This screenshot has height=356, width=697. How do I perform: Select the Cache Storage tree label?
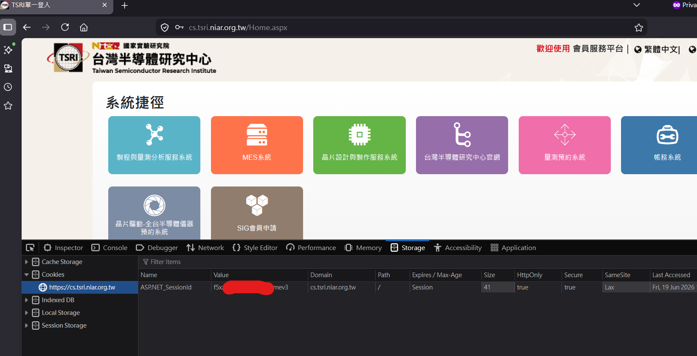coord(62,262)
